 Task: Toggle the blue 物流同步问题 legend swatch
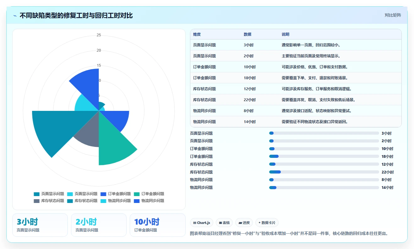137,201
